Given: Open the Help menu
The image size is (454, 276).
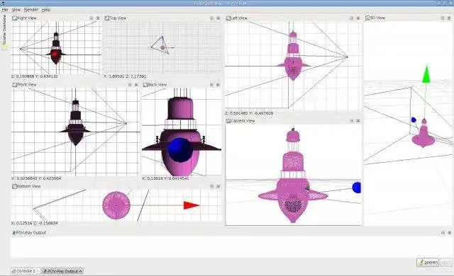Looking at the screenshot, I should (46, 10).
